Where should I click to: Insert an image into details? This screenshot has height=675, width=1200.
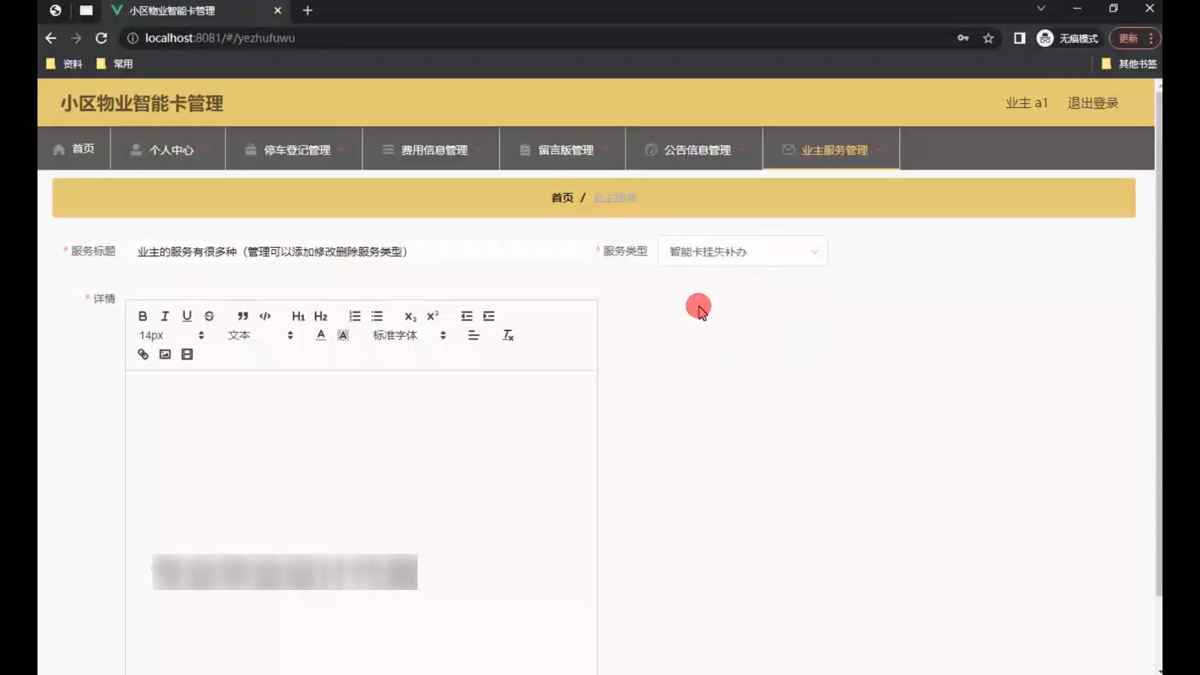165,354
